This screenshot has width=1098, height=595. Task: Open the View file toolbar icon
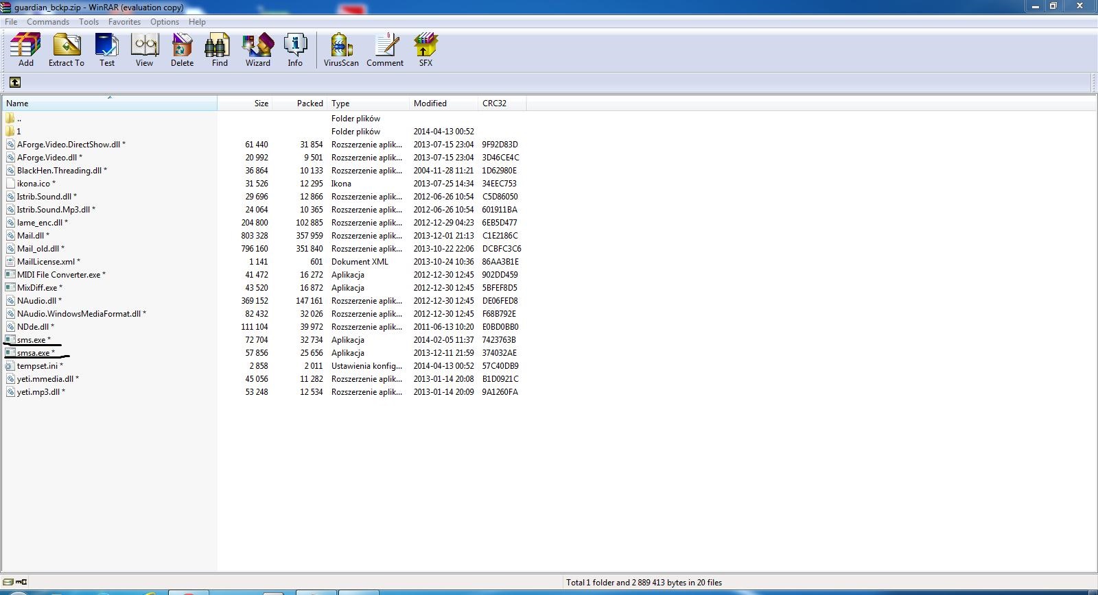click(144, 50)
